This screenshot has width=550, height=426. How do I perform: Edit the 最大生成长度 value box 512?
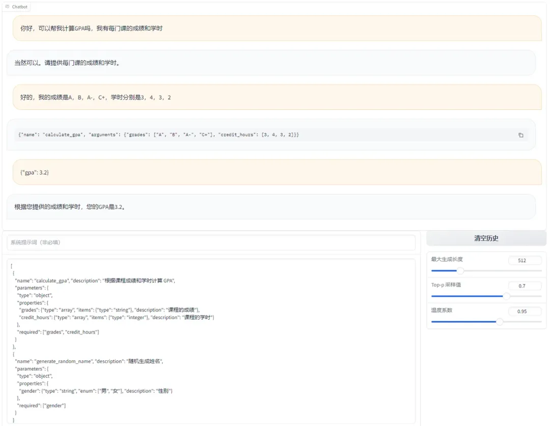click(525, 261)
